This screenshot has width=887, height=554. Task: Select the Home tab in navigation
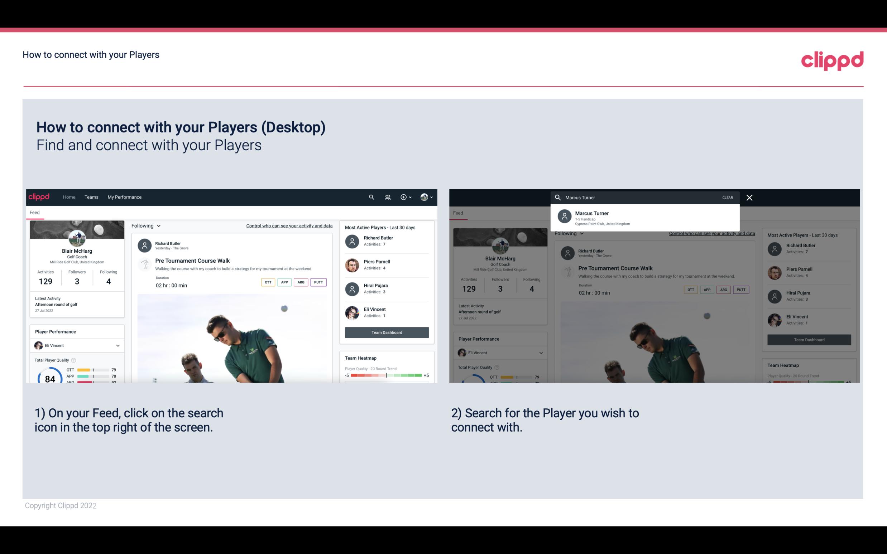coord(68,196)
